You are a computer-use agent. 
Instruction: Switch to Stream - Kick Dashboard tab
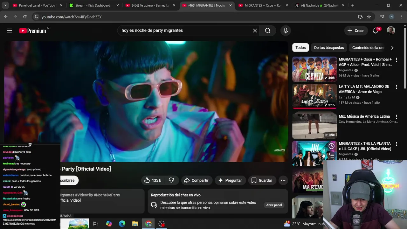[x=93, y=5]
